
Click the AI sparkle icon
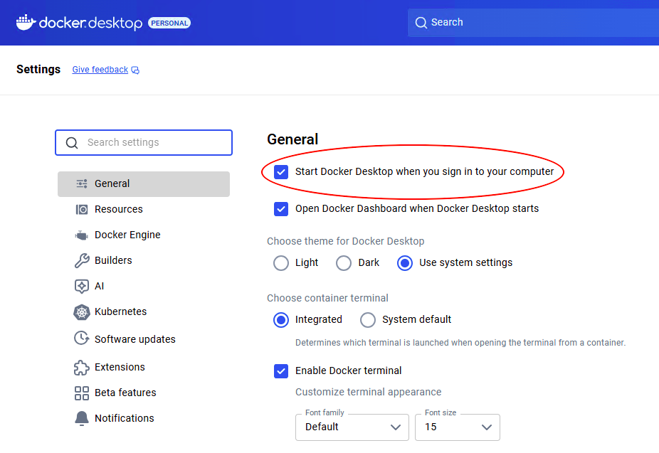point(82,287)
